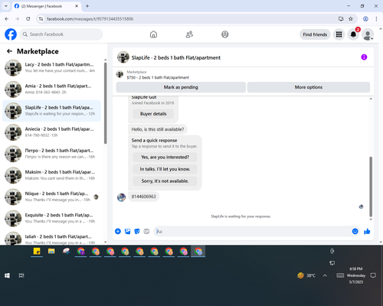383x306 pixels.
Task: Open the Menu grid icon
Action: point(339,34)
